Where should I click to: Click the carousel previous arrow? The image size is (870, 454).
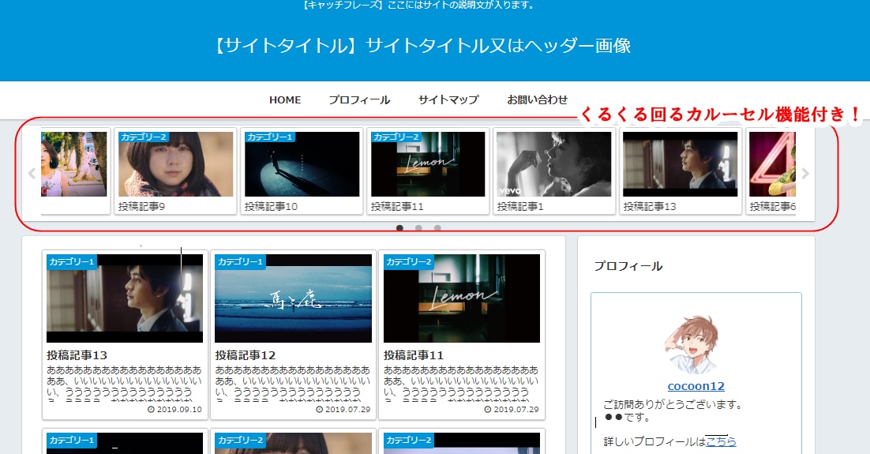(32, 174)
